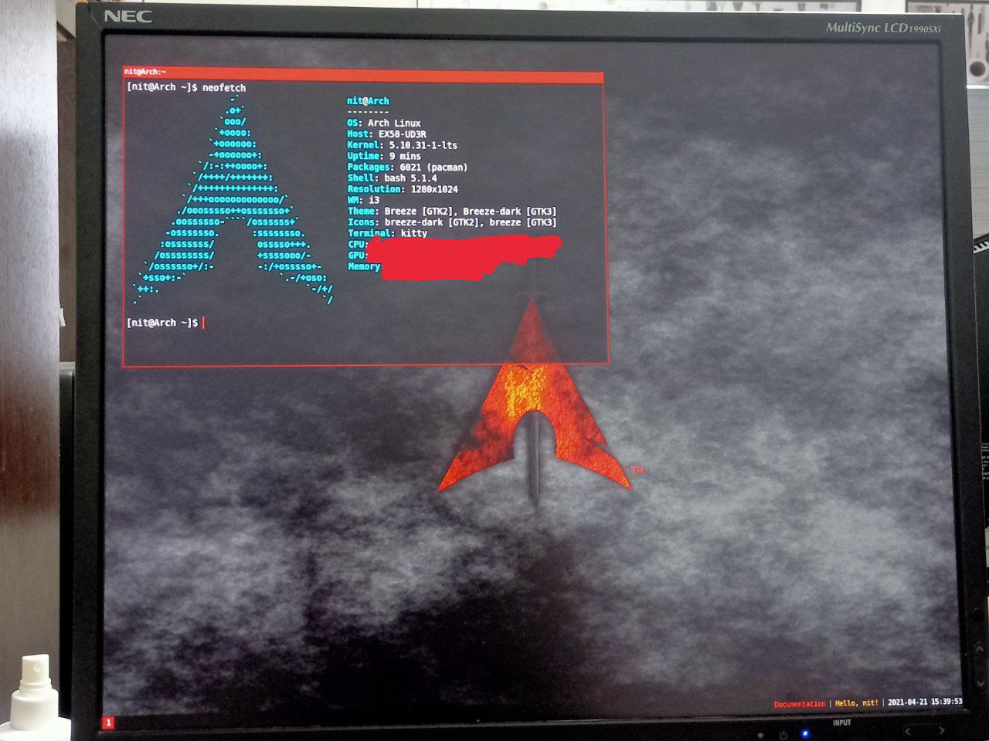Select the 'Icons: breeze-dark [GTK2]' line
The height and width of the screenshot is (741, 989).
452,222
